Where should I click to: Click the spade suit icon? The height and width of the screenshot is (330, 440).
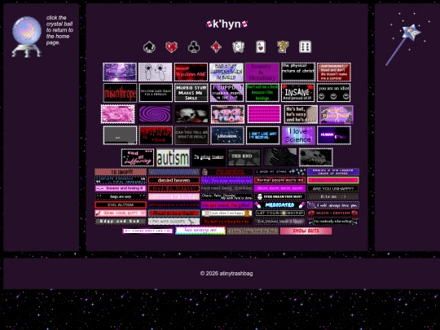pyautogui.click(x=149, y=47)
